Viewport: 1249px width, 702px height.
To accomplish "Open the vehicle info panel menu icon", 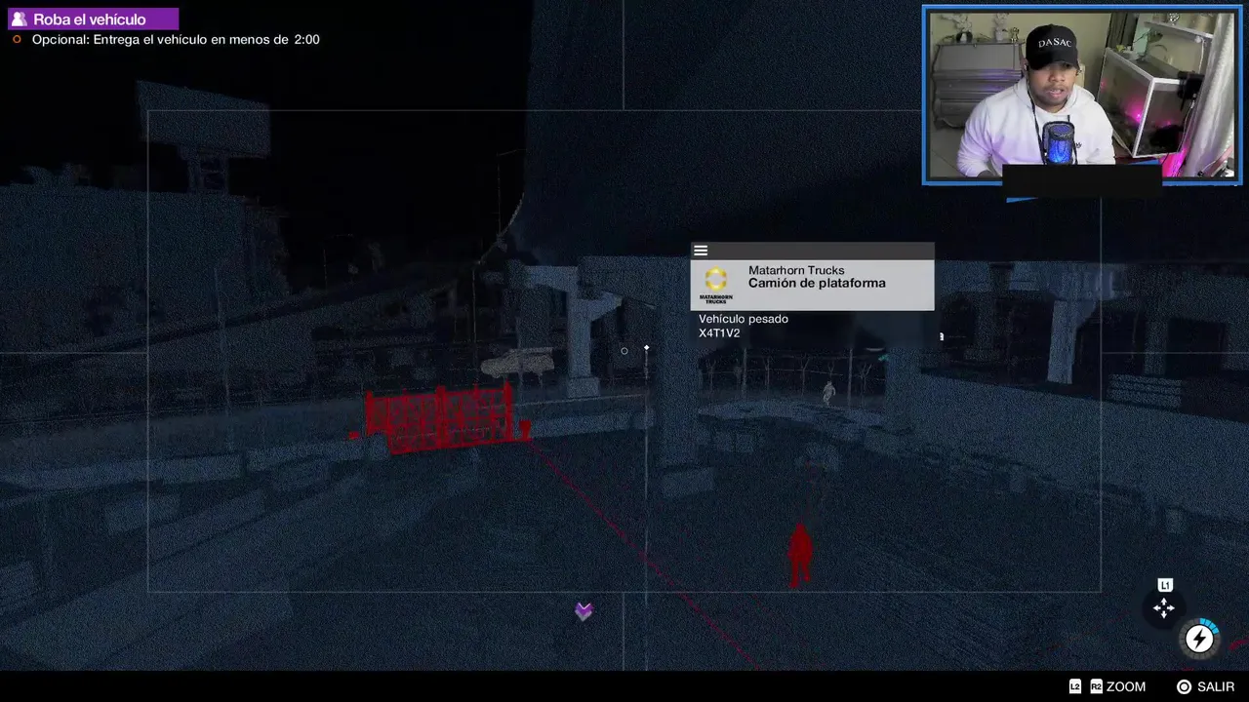I will coord(701,251).
